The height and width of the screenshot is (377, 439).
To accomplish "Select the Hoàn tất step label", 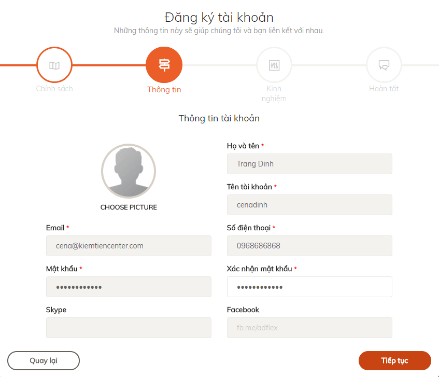I will [384, 89].
